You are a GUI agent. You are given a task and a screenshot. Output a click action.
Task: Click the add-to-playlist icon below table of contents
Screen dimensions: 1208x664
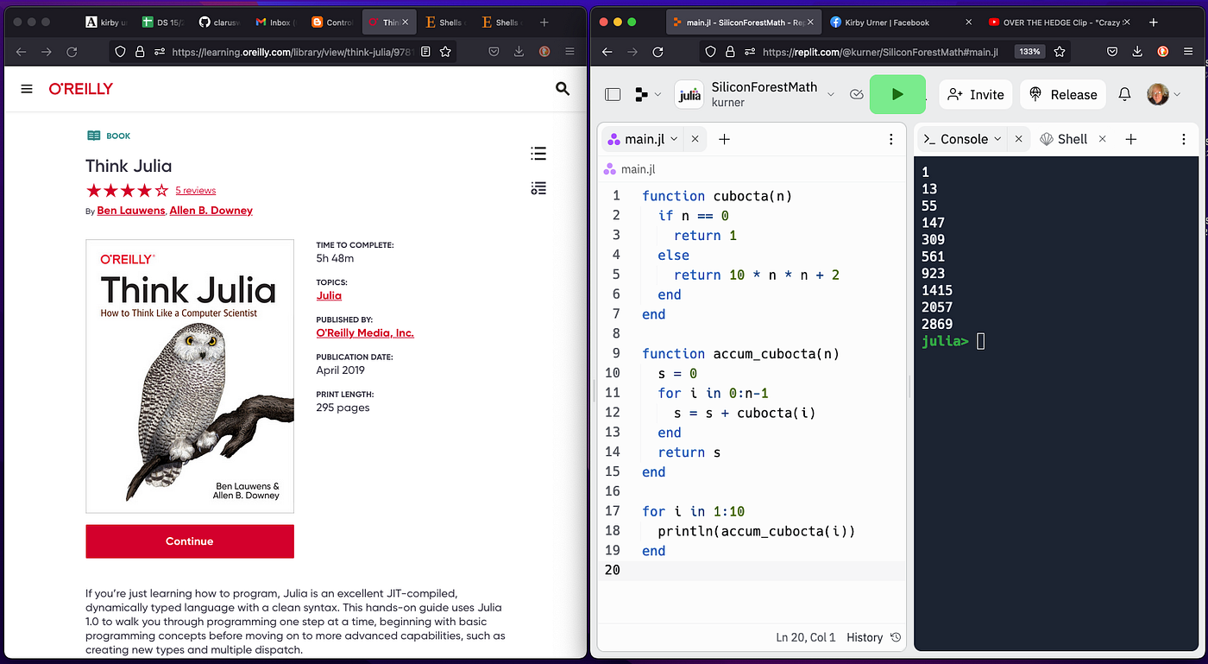[x=538, y=188]
